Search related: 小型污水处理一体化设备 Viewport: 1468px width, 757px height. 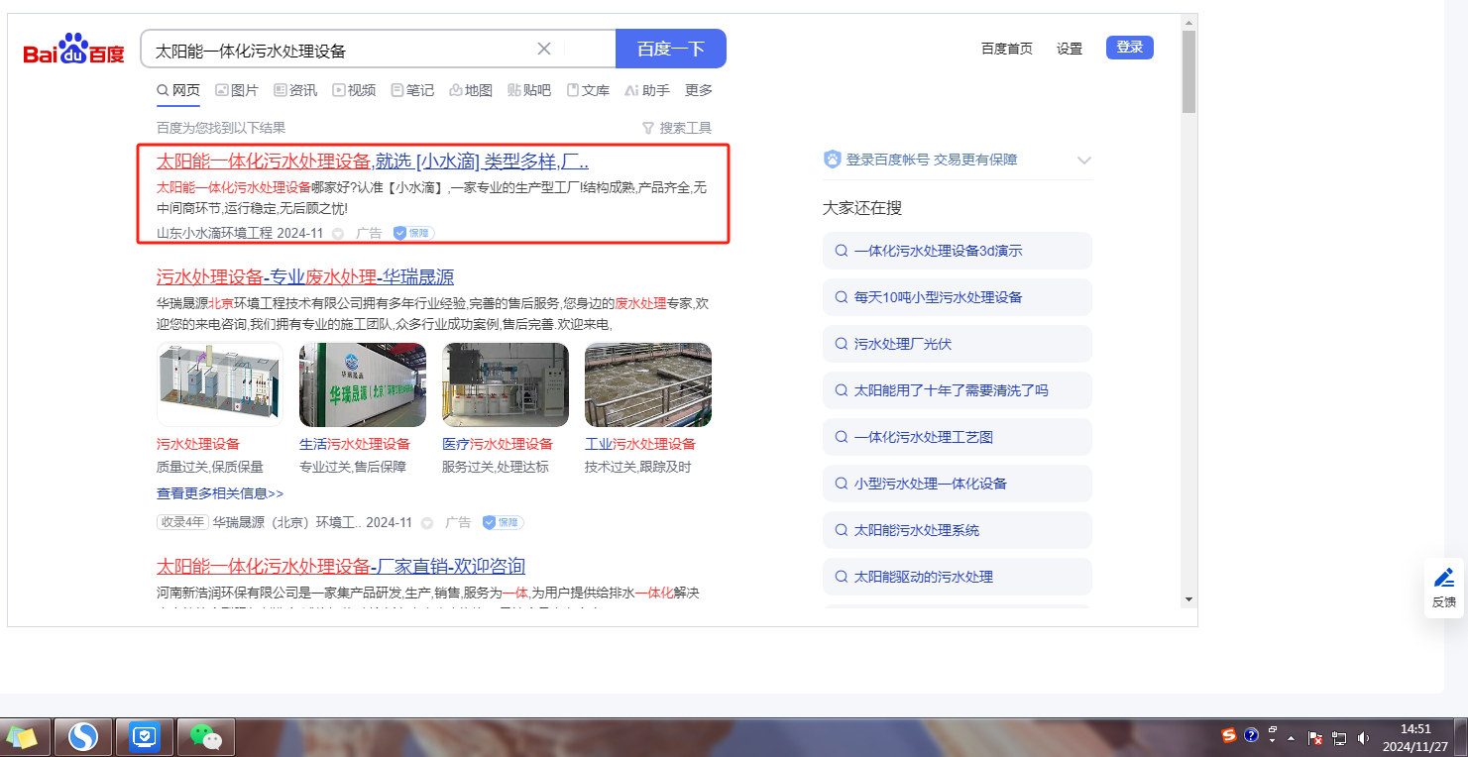click(x=958, y=484)
